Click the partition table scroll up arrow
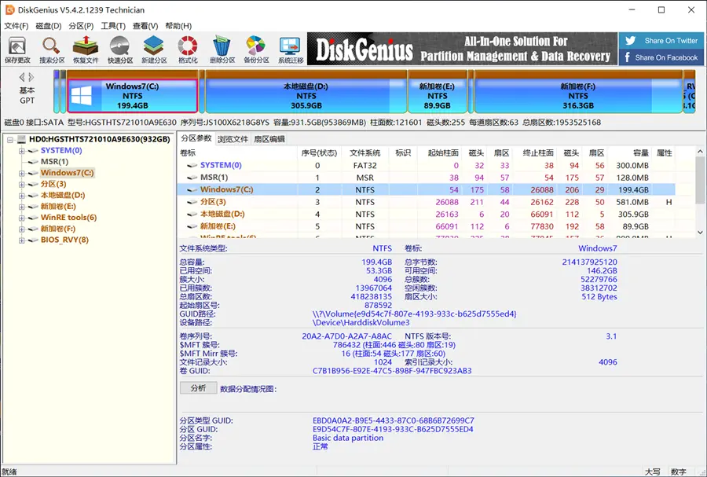Screen dimensions: 707x477 click(700, 152)
